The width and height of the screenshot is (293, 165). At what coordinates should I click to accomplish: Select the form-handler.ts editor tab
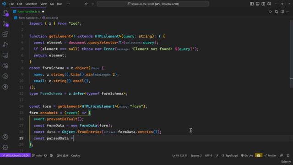point(28,11)
